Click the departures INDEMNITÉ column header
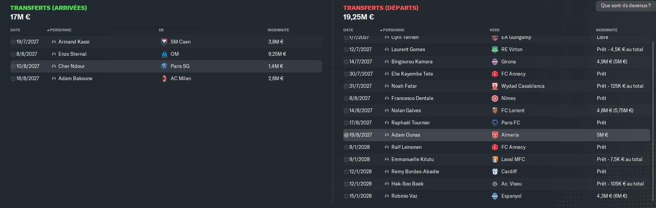 point(606,30)
